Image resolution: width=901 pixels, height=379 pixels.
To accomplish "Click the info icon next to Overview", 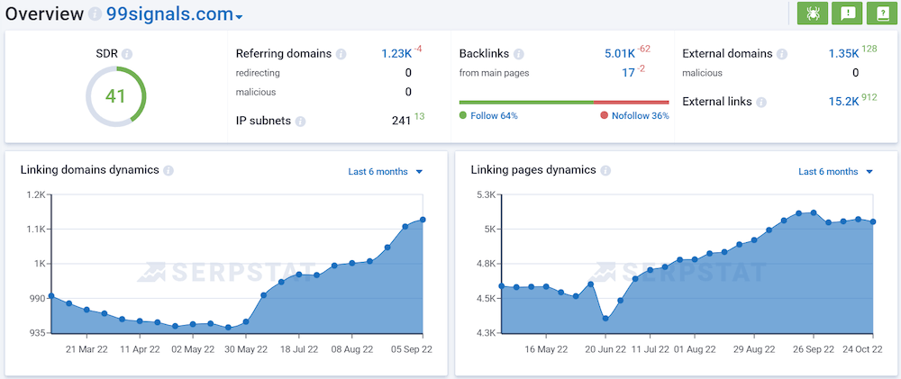I will point(96,15).
